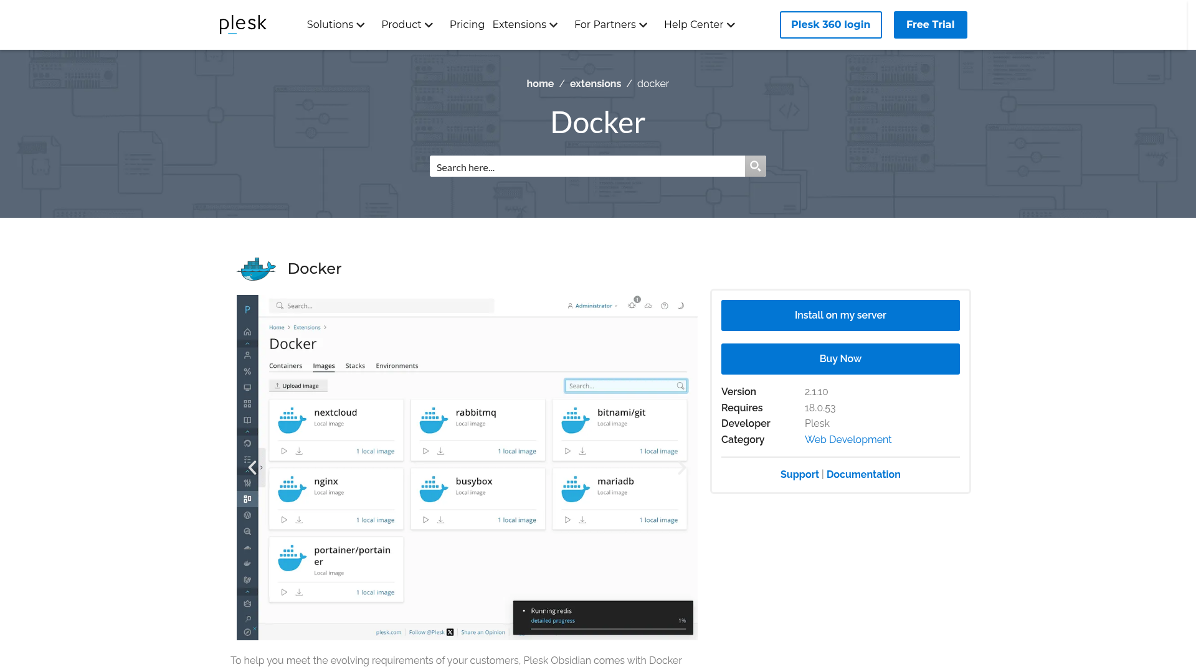The image size is (1196, 672).
Task: Open Images tab in Docker screenshot
Action: 323,366
